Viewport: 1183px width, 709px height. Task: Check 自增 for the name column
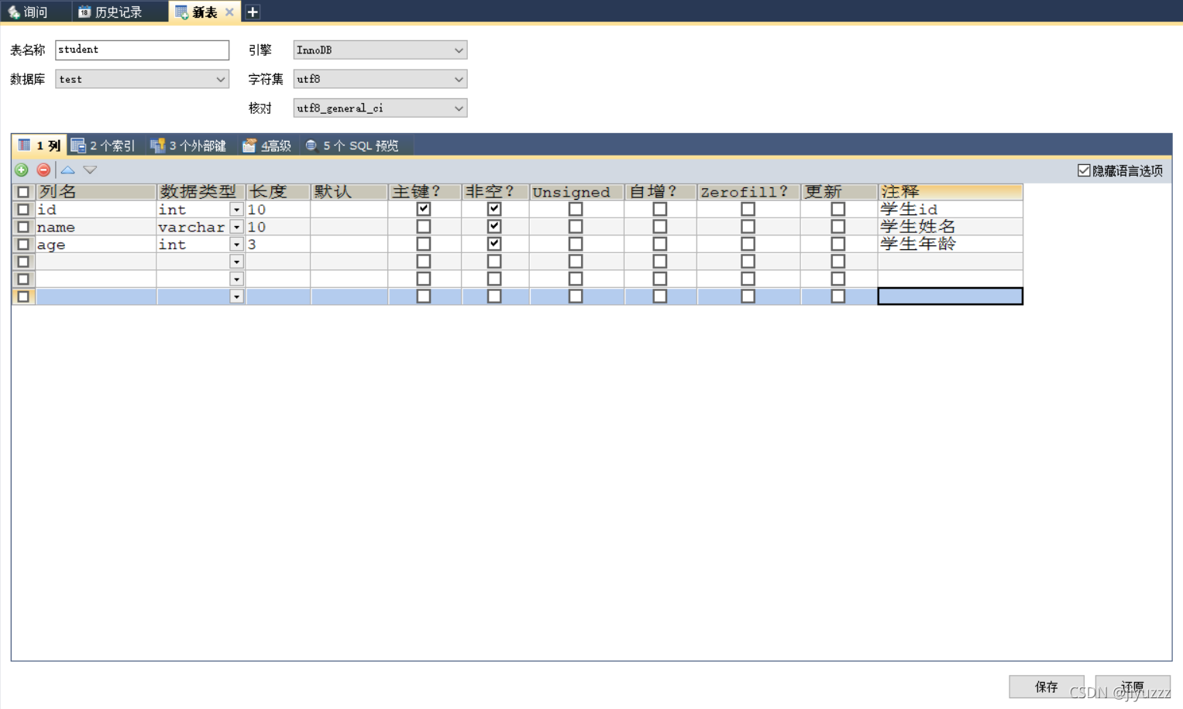[660, 227]
